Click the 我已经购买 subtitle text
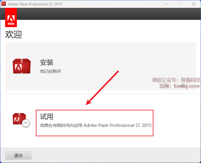Image resolution: width=201 pixels, height=163 pixels. 51,71
